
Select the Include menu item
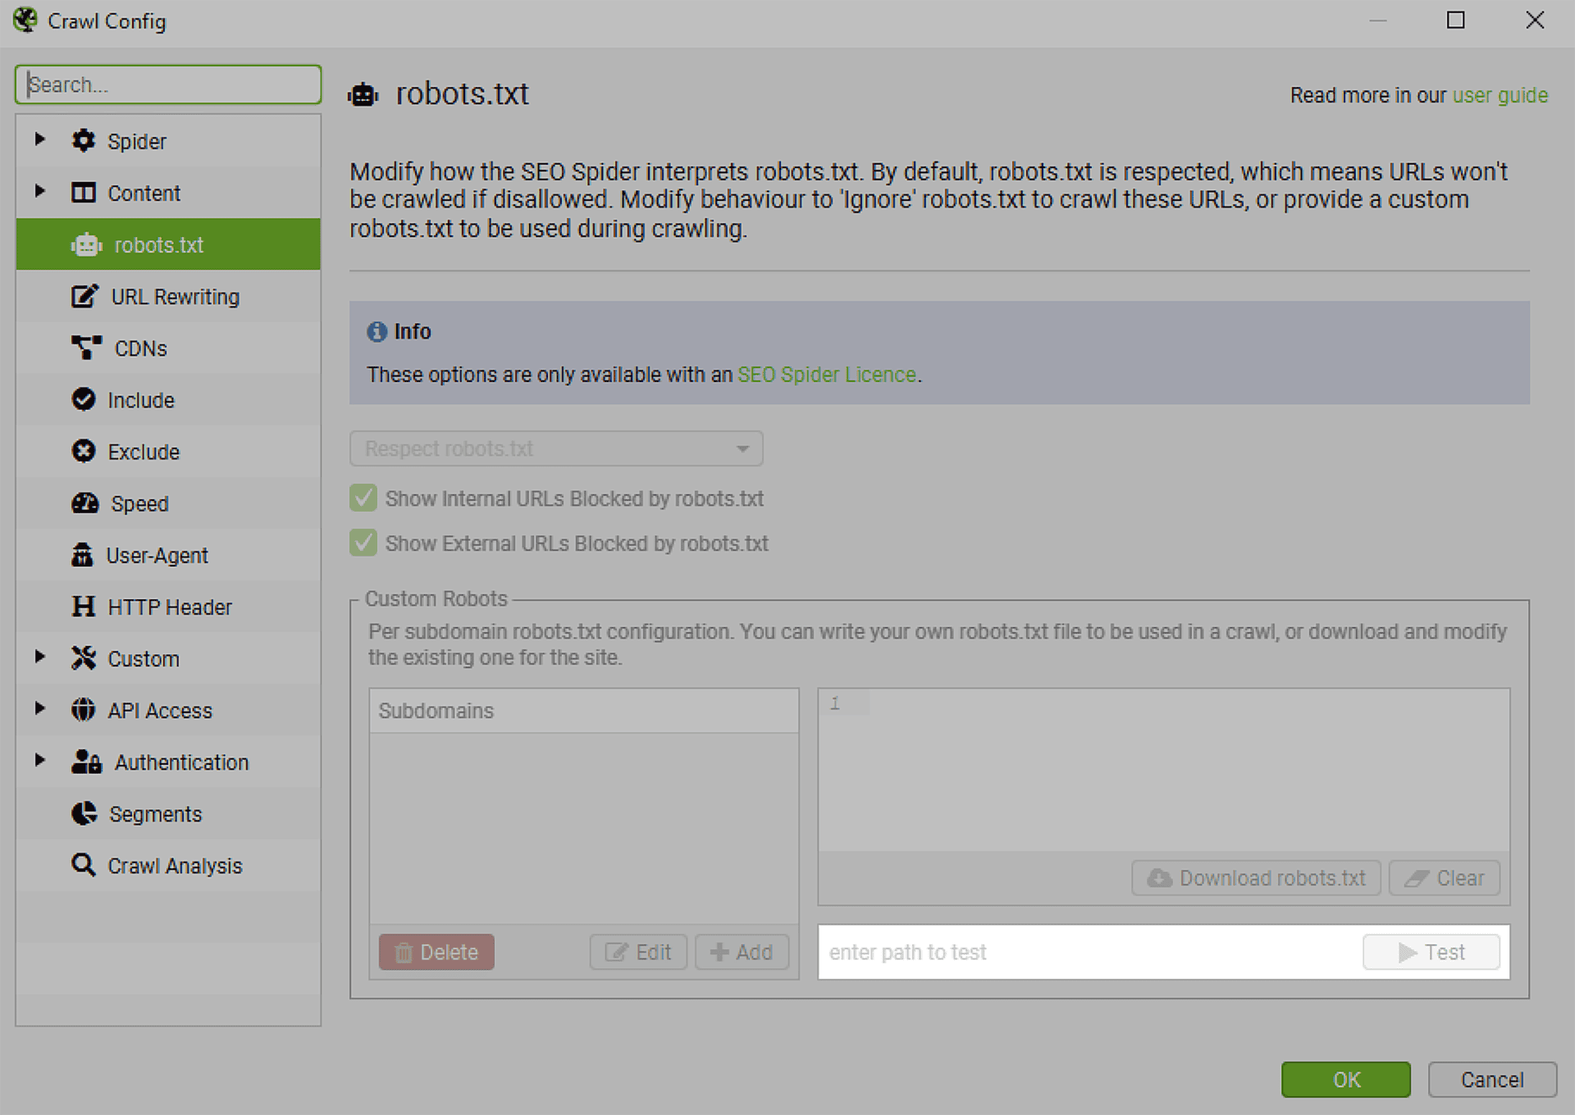[x=141, y=400]
